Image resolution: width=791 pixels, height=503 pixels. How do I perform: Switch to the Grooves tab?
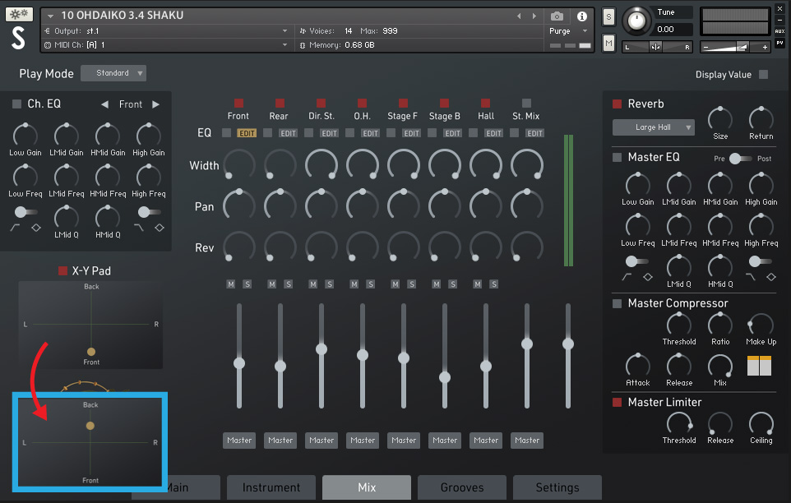[462, 487]
